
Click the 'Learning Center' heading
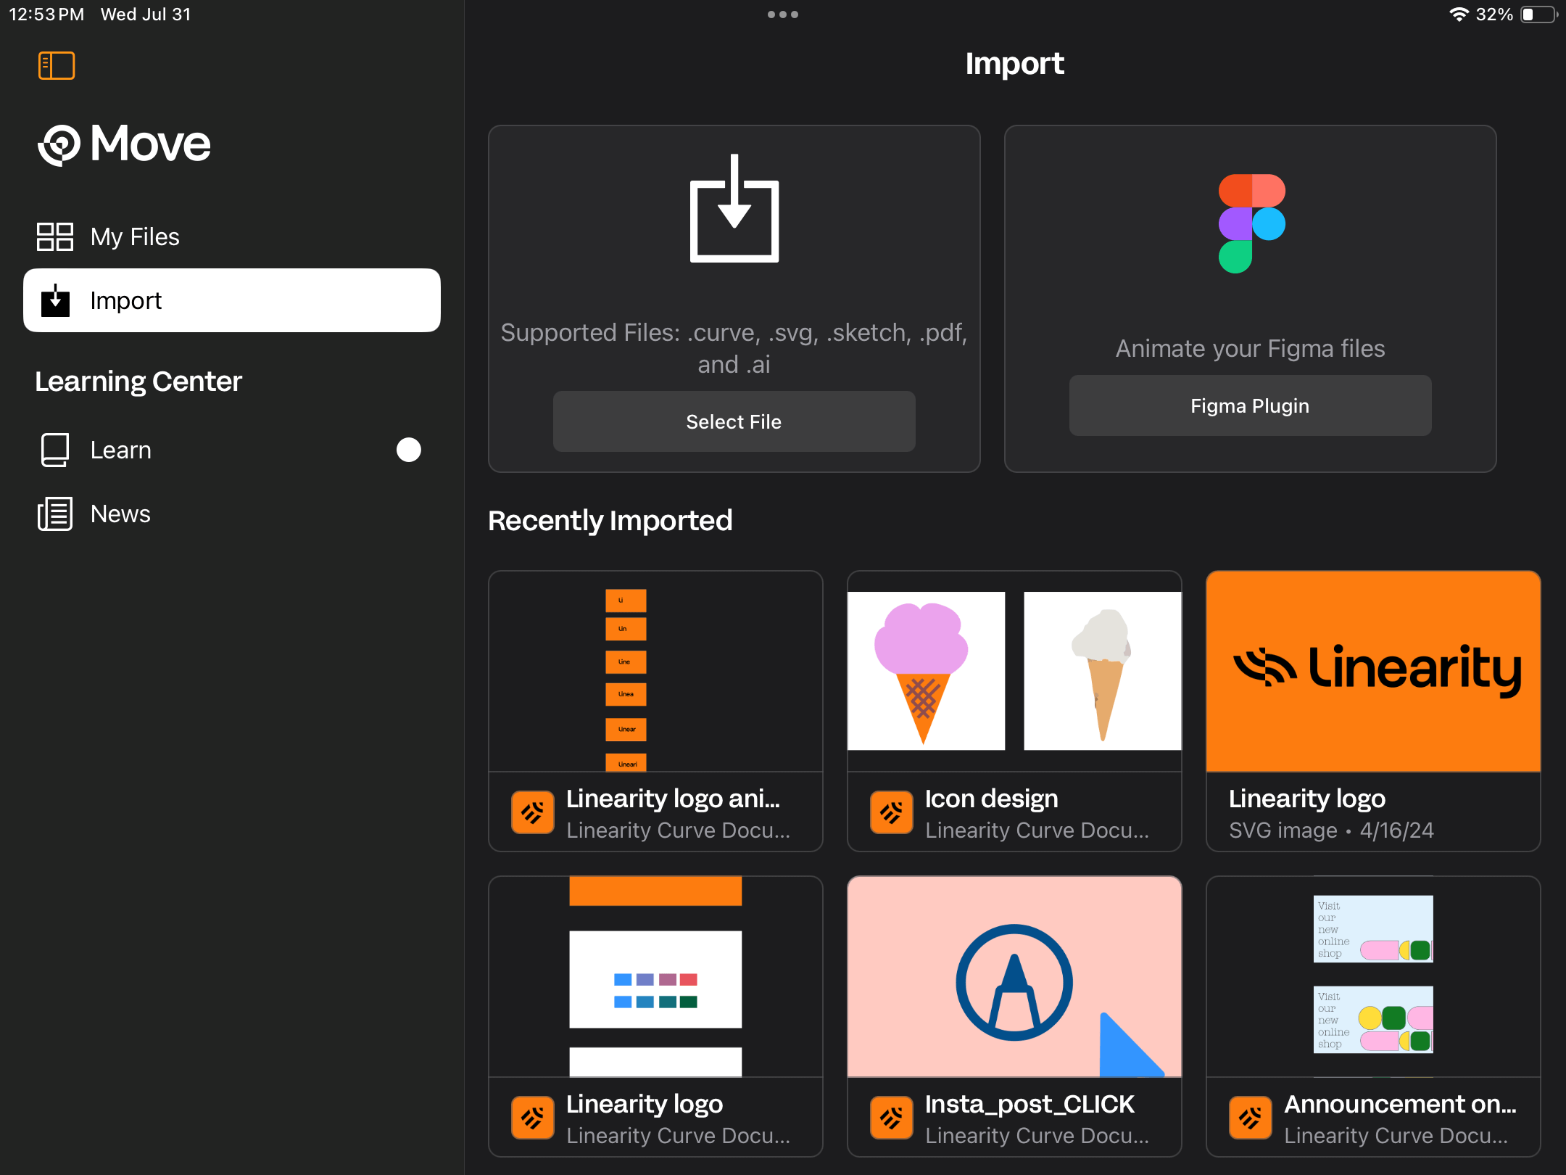[138, 382]
